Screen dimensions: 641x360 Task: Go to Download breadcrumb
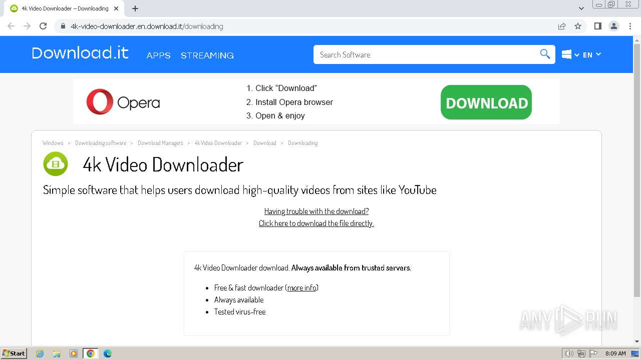[x=265, y=143]
